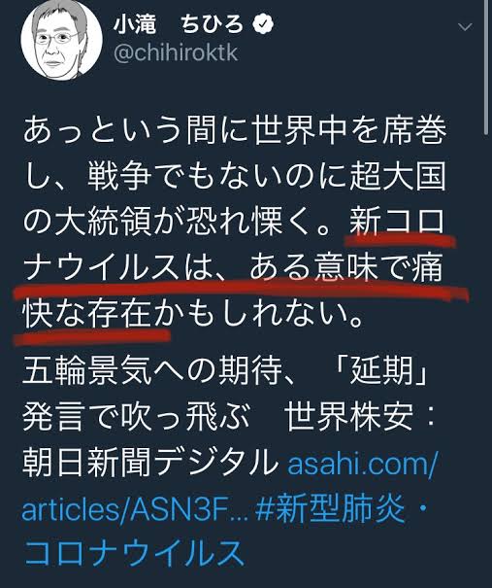Click the underlined words 快な存在か

click(x=99, y=313)
